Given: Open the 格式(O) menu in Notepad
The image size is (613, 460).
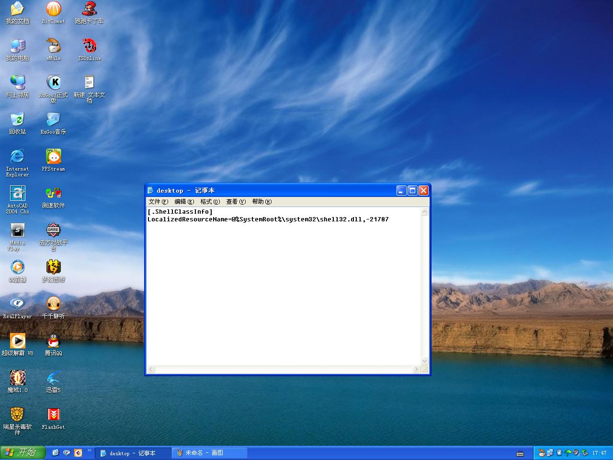Looking at the screenshot, I should point(210,202).
